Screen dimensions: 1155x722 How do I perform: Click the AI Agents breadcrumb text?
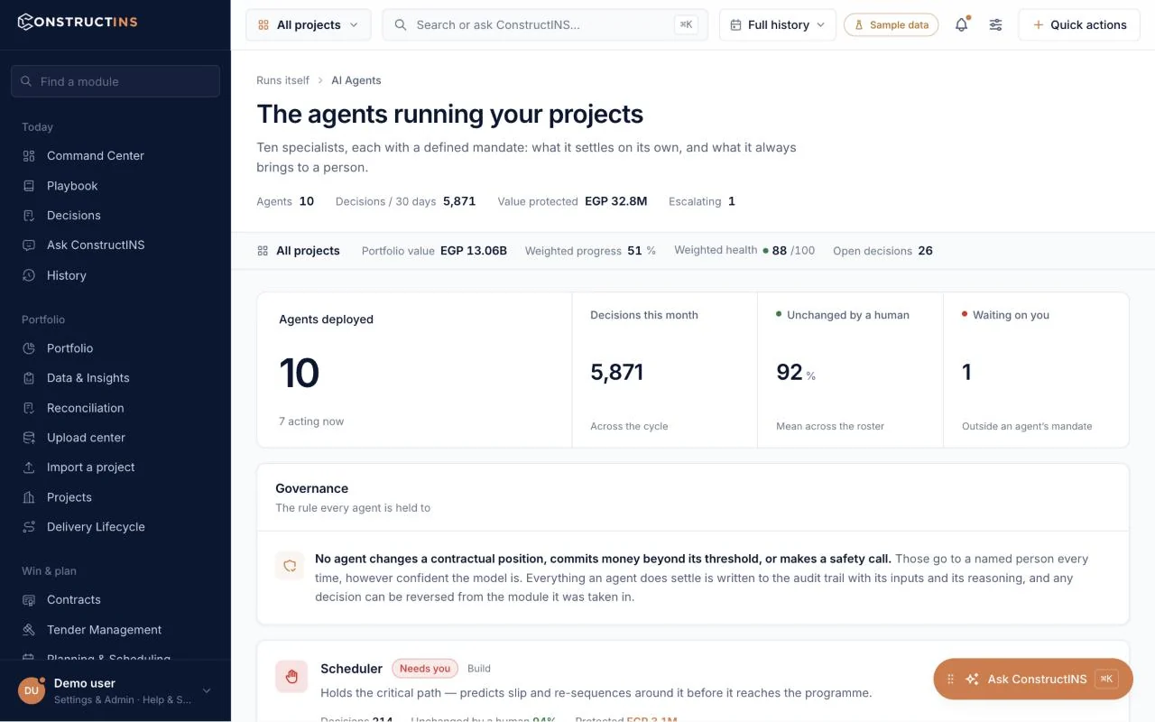click(x=356, y=80)
